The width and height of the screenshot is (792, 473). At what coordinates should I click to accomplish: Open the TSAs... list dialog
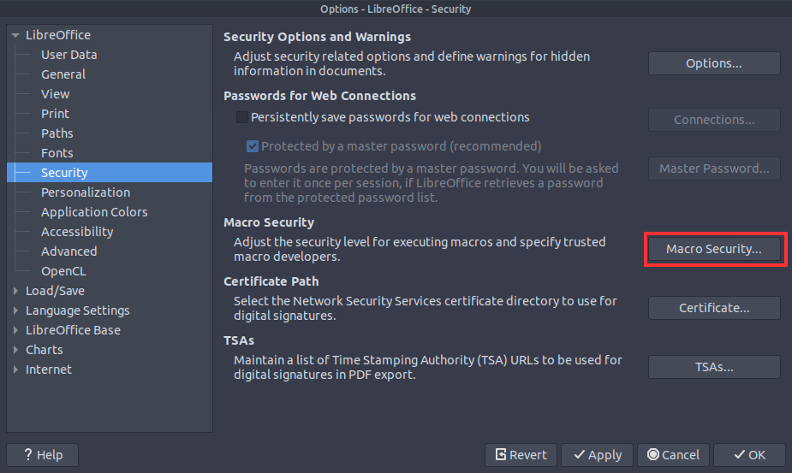pos(714,367)
